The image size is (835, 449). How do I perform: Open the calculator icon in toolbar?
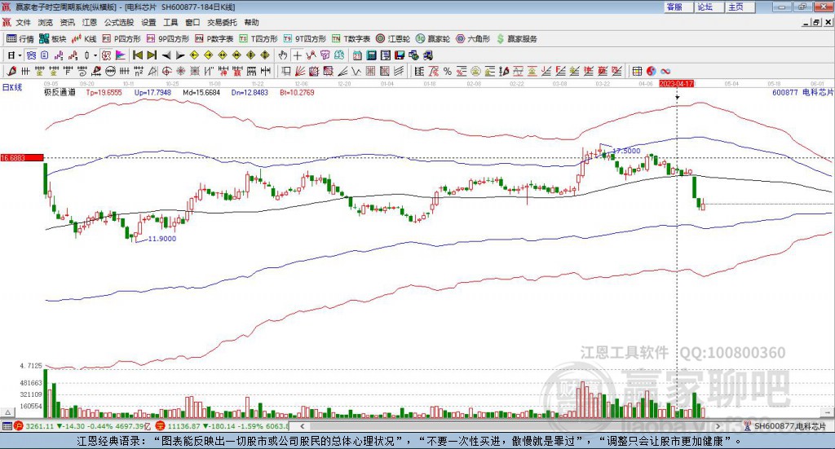(371, 55)
